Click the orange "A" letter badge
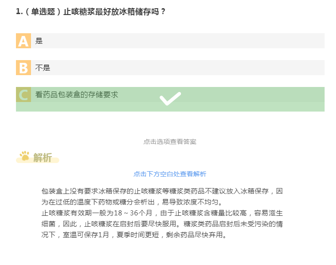 coord(23,41)
